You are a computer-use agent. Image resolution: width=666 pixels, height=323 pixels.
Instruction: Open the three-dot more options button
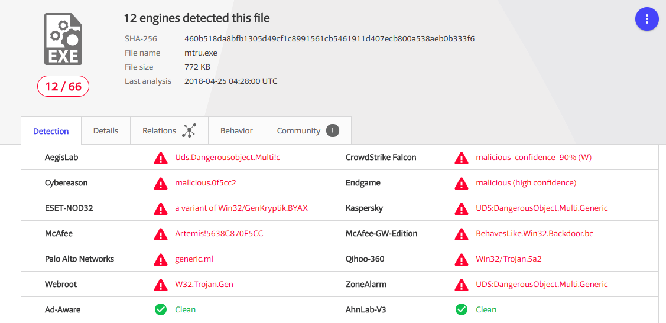(x=647, y=19)
